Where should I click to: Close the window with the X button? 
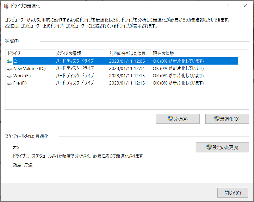(x=245, y=6)
